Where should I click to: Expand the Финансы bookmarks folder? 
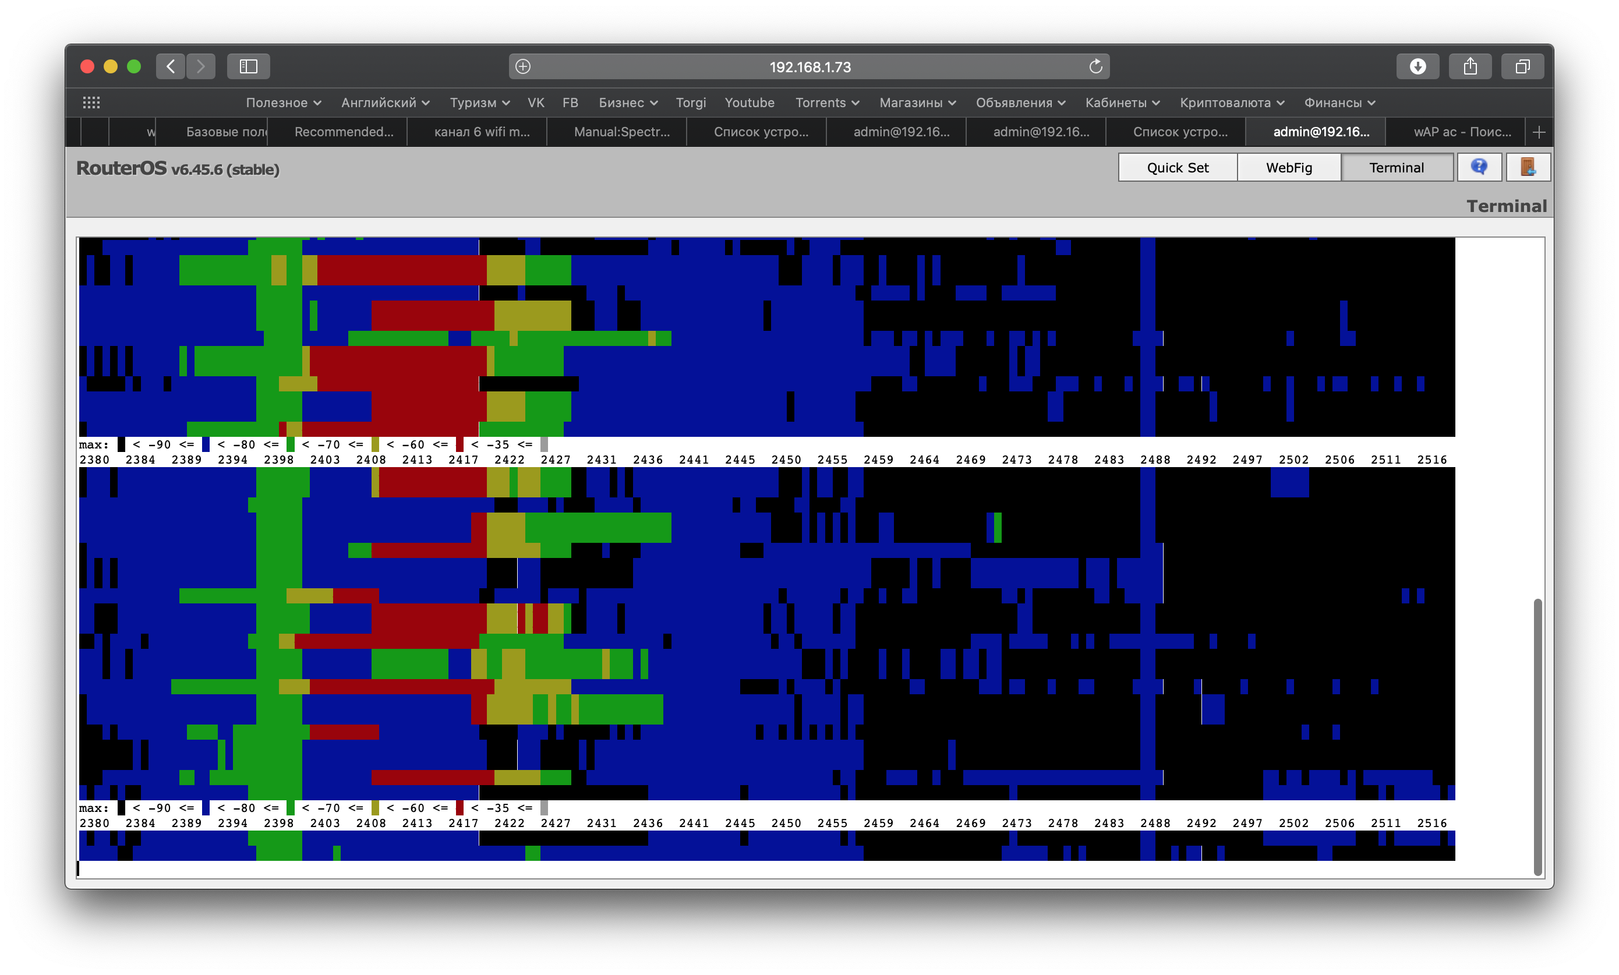(1339, 103)
